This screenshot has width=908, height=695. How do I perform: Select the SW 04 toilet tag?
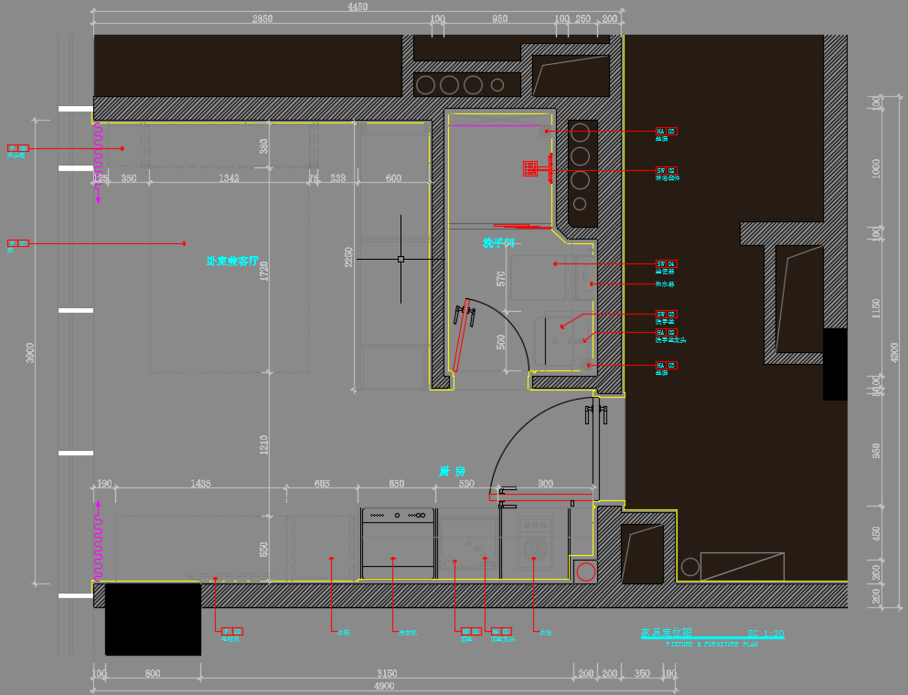(666, 263)
